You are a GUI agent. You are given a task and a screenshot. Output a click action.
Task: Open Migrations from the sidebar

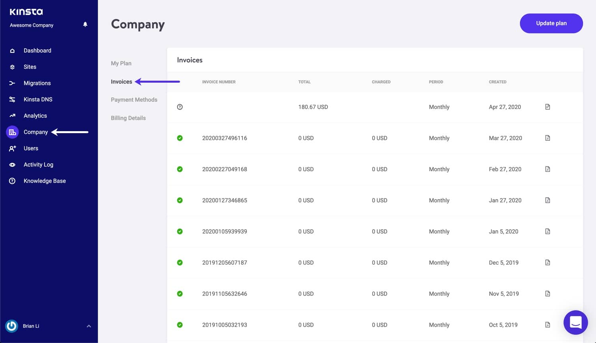[x=37, y=83]
